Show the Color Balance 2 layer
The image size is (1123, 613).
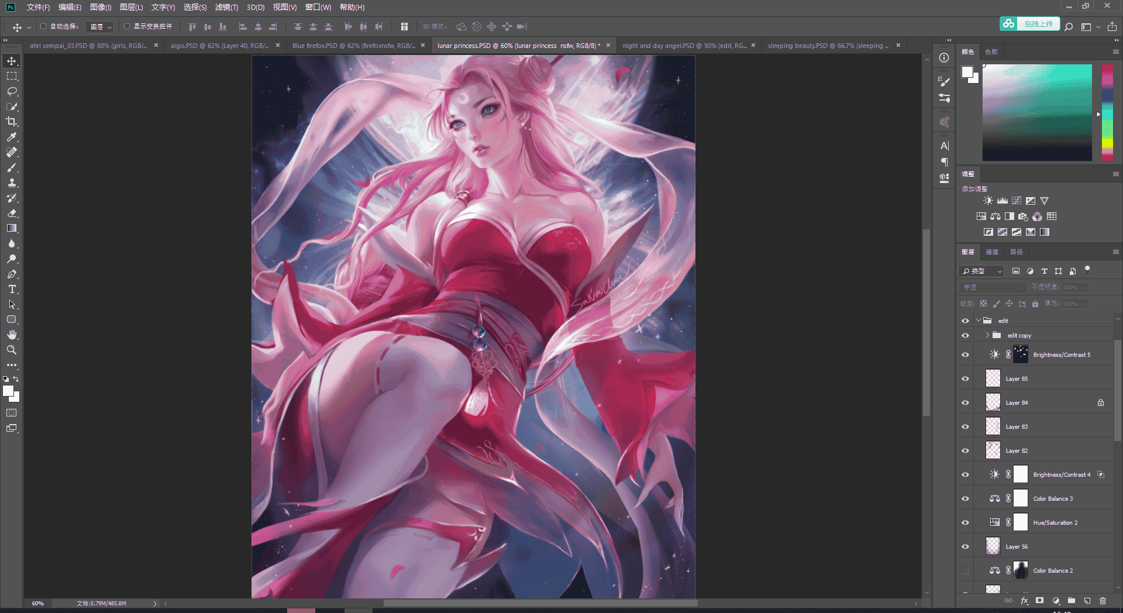[965, 570]
